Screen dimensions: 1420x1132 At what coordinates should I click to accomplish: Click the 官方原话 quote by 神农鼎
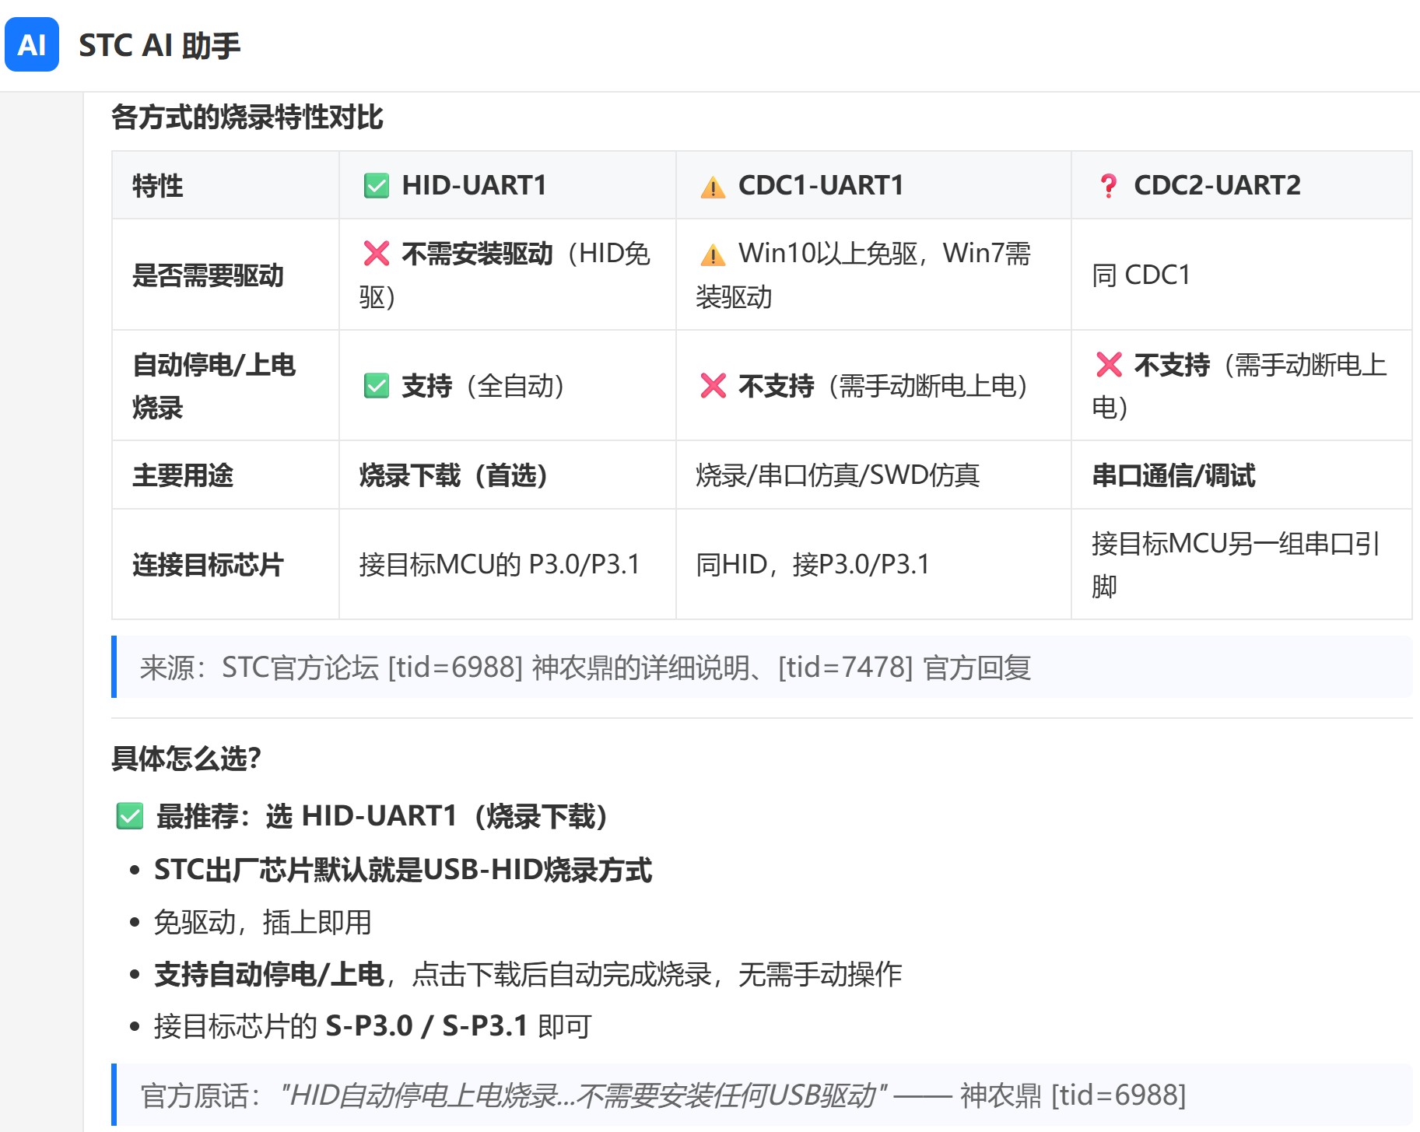762,1095
